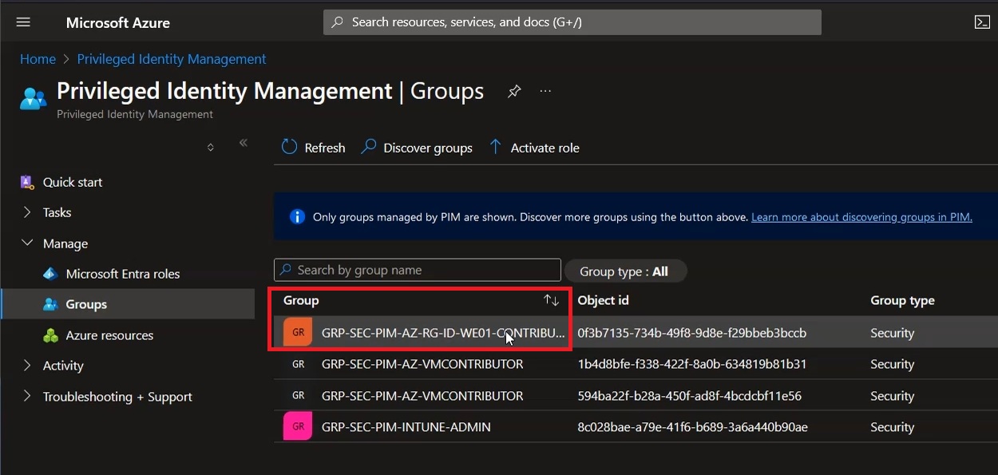Viewport: 998px width, 475px height.
Task: Open the Group type : All filter
Action: pyautogui.click(x=625, y=271)
